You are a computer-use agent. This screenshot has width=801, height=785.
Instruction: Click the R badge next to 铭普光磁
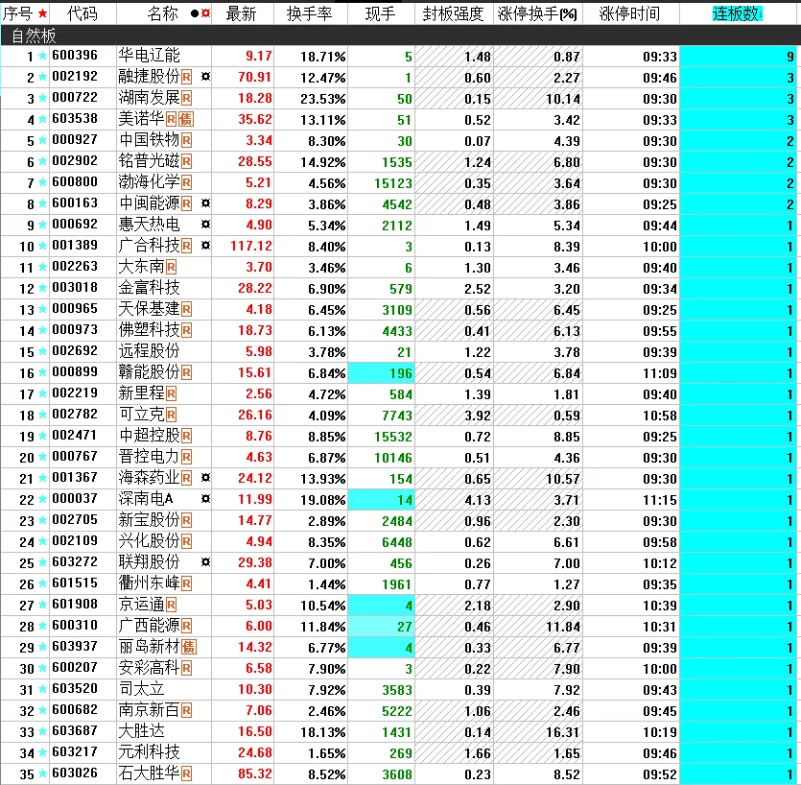pyautogui.click(x=186, y=161)
